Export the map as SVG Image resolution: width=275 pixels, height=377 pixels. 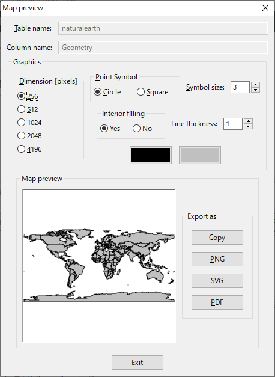(217, 281)
